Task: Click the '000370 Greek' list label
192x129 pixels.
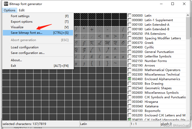Action: click(143, 43)
